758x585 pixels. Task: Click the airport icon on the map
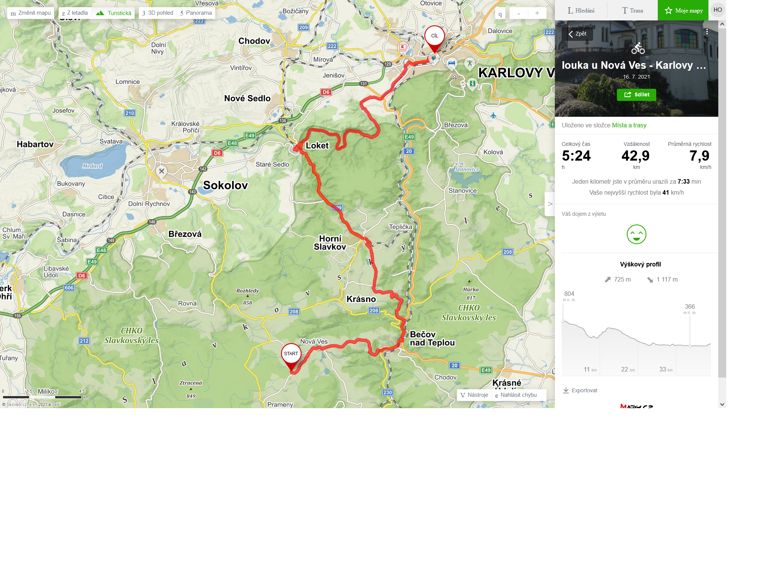pos(493,115)
